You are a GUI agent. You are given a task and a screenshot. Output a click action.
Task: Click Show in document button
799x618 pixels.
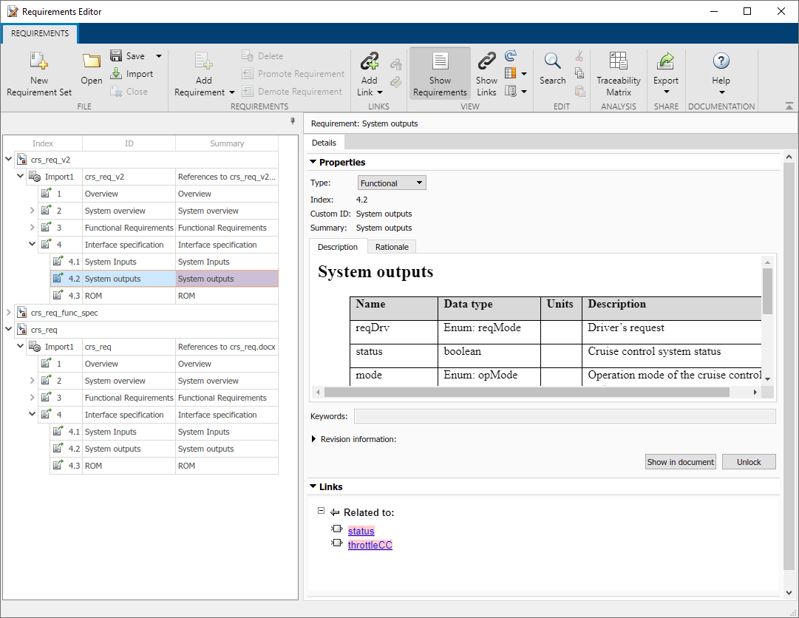tap(680, 462)
